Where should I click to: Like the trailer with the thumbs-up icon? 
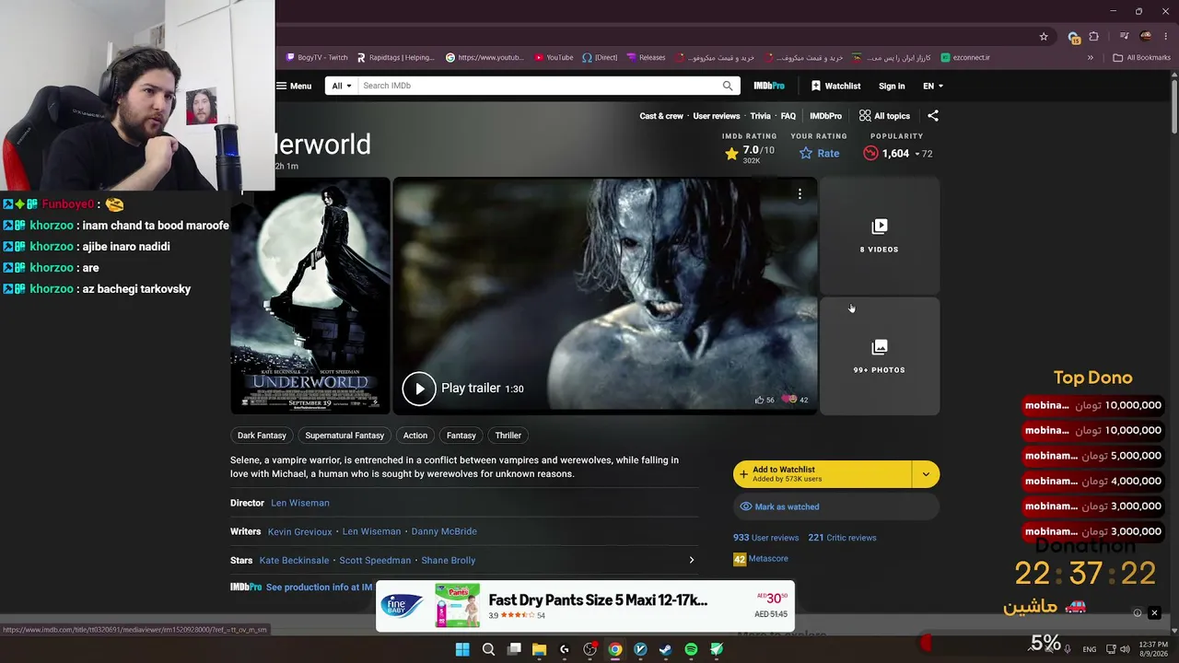760,400
